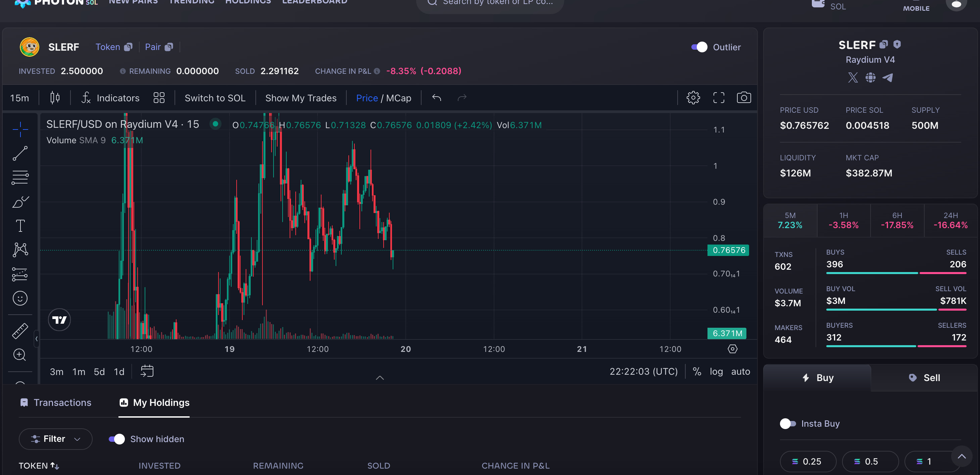Click the SLERF token avatar
This screenshot has height=475, width=980.
tap(29, 47)
